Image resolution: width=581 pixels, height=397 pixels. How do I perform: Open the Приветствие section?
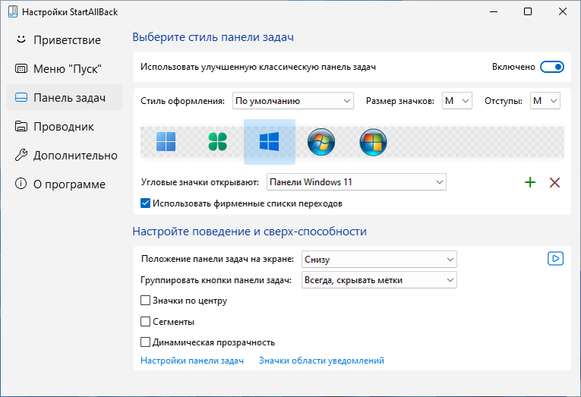pyautogui.click(x=64, y=39)
